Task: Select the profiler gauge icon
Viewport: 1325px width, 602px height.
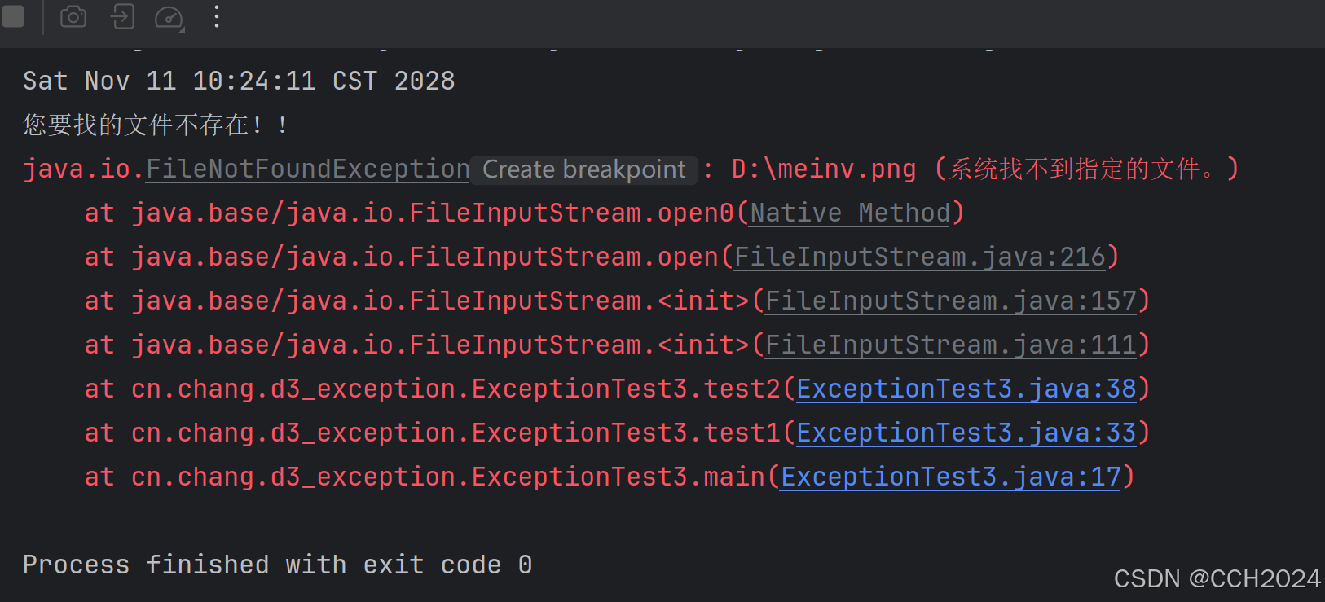Action: 169,17
